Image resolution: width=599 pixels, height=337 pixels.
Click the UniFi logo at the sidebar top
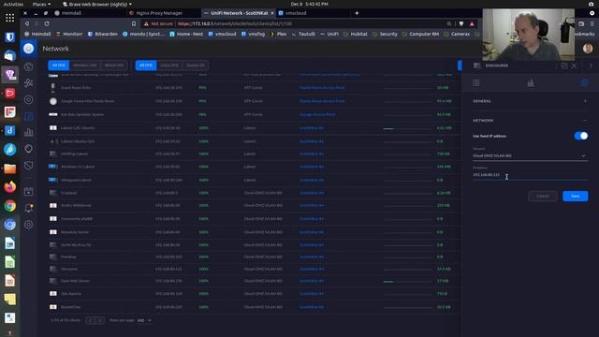[x=29, y=49]
